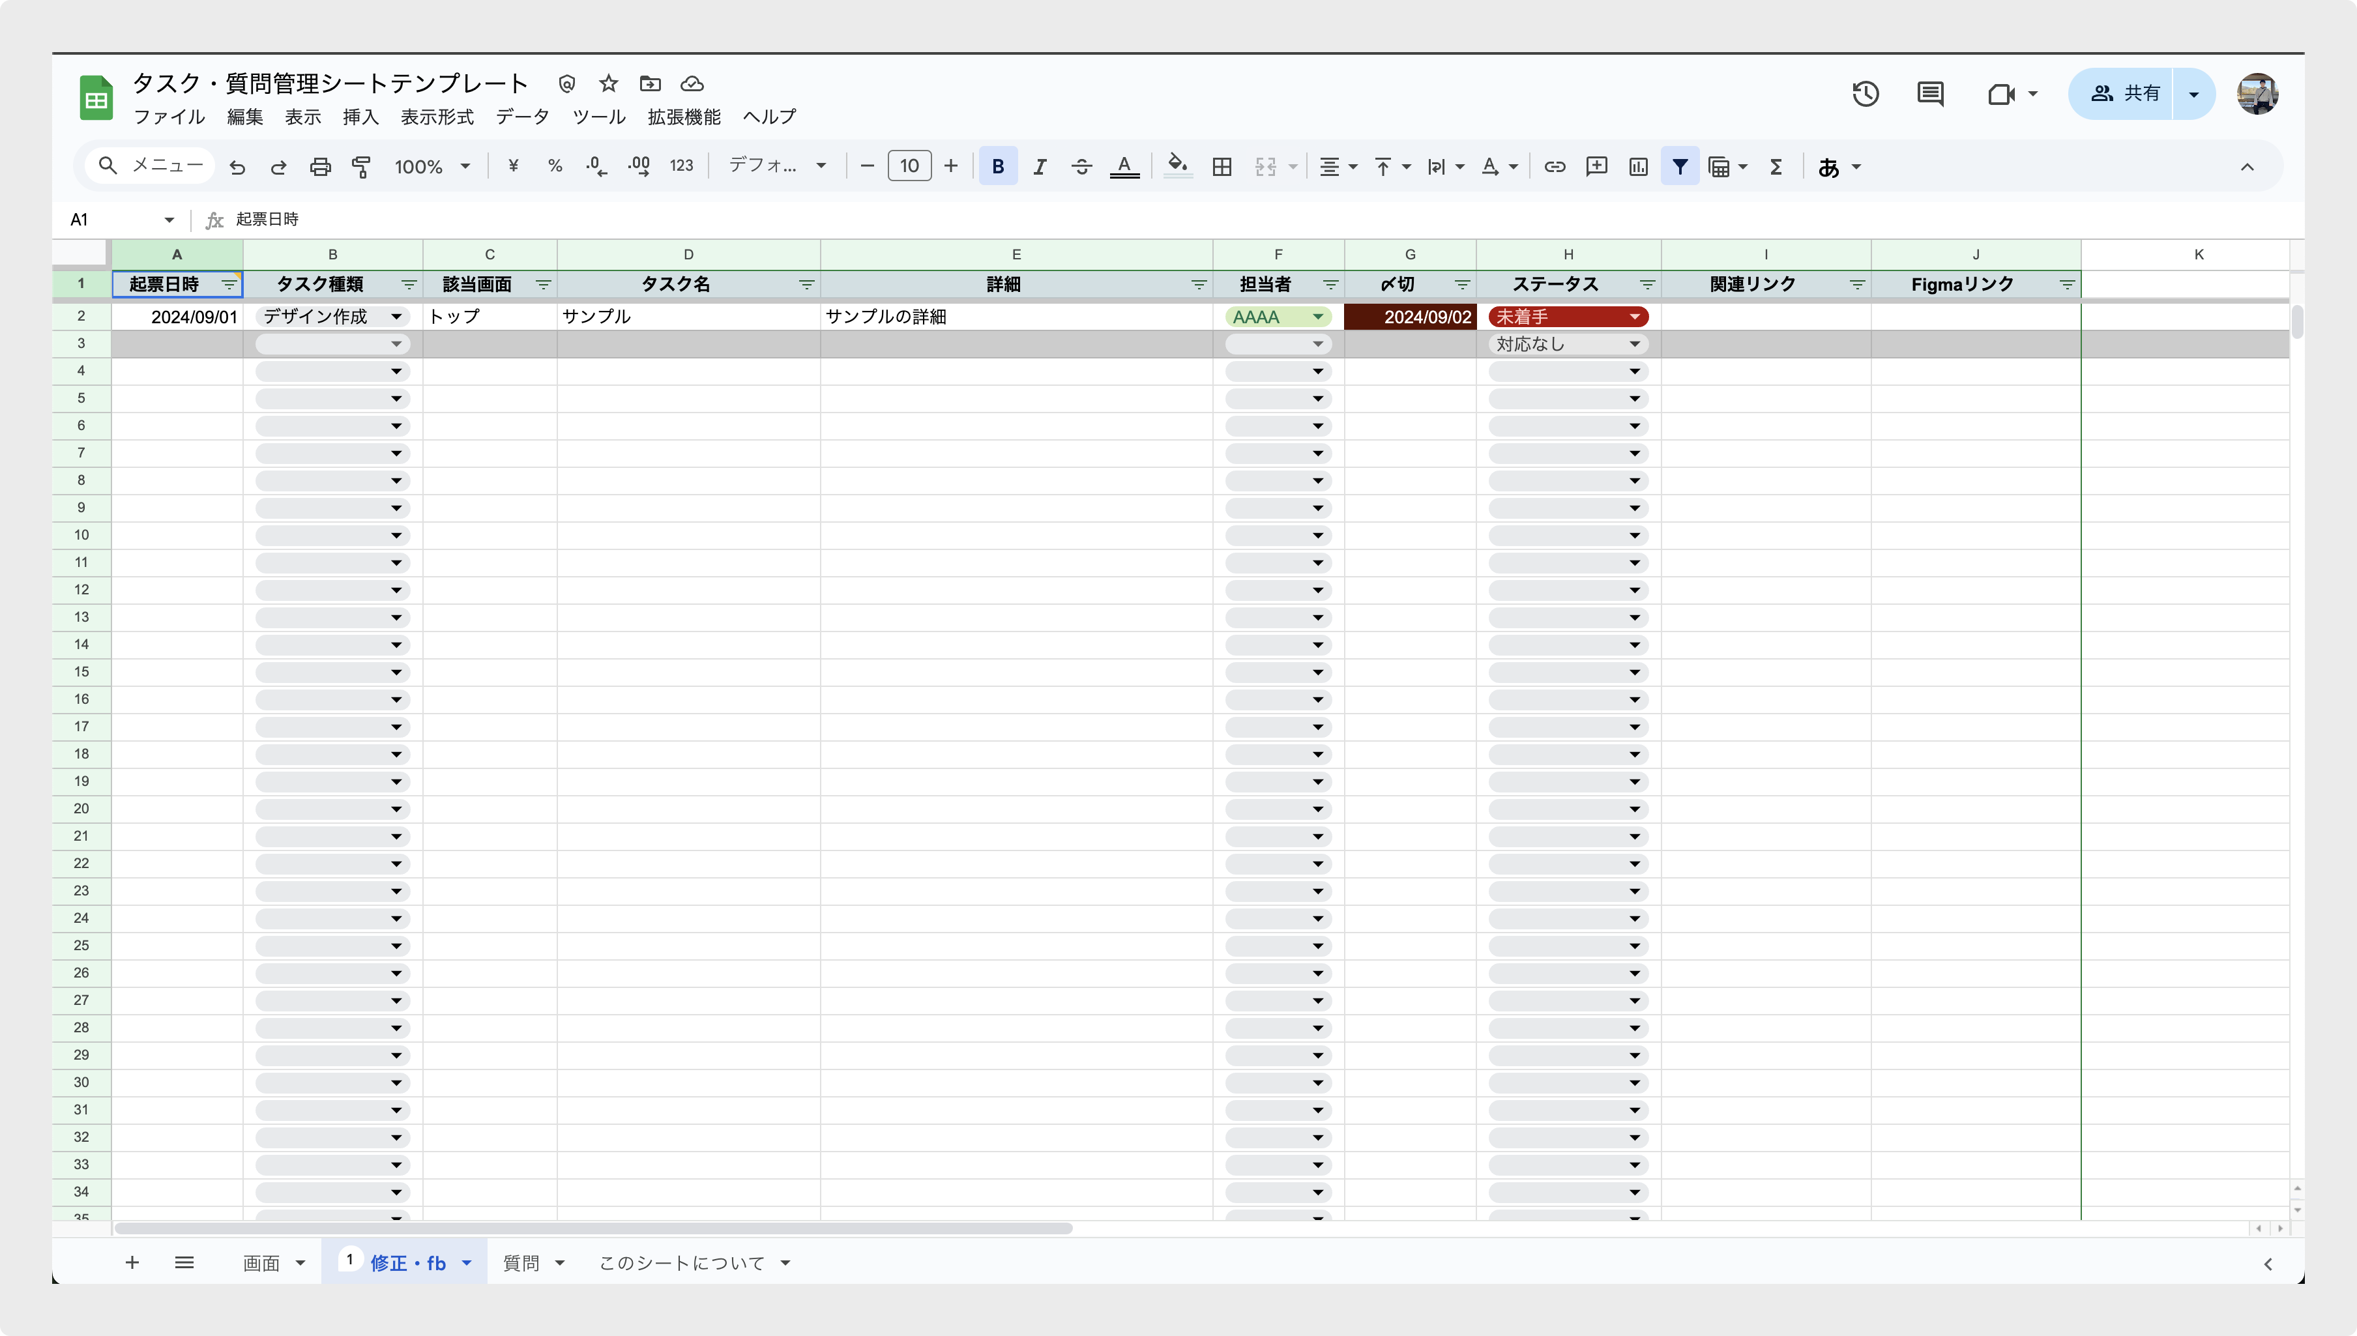The image size is (2357, 1336).
Task: Open zoom level 100% dropdown
Action: (432, 167)
